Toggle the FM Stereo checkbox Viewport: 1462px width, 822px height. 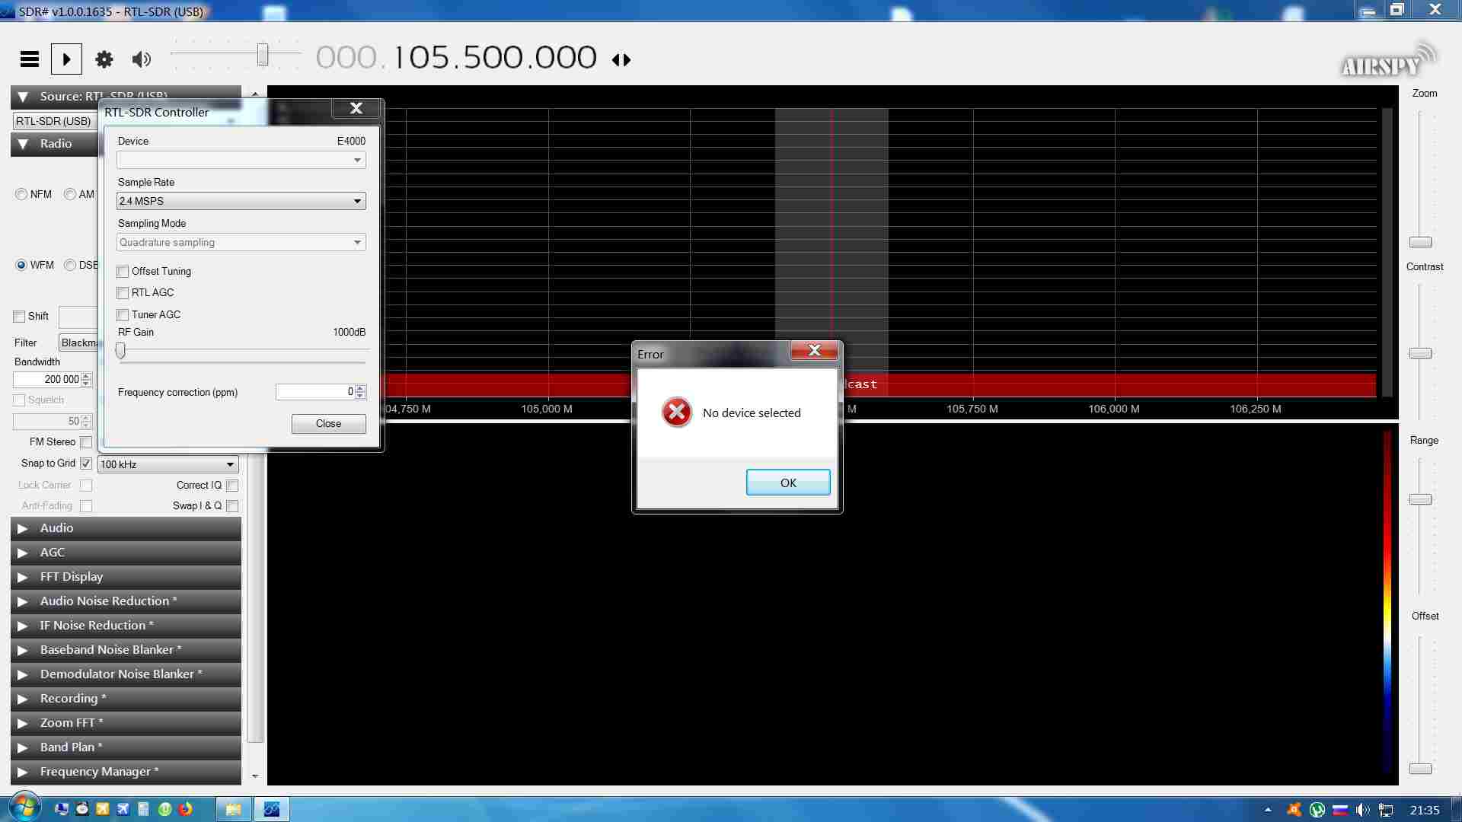coord(86,441)
